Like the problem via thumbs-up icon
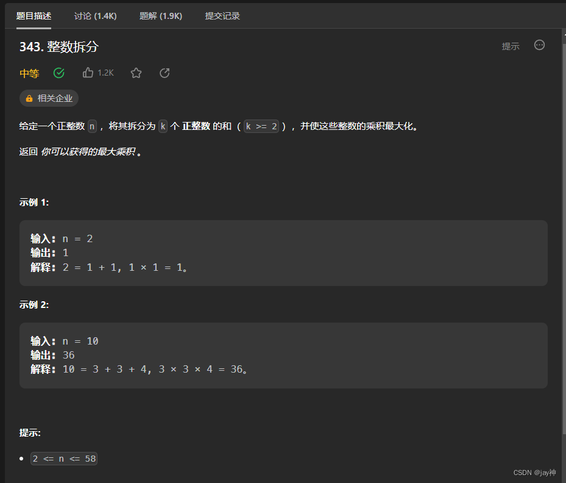 coord(88,73)
